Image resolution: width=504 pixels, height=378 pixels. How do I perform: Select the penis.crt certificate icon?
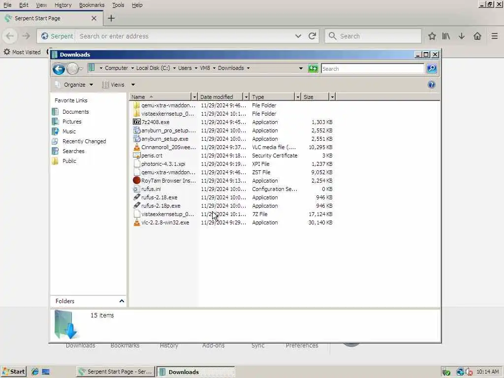(137, 155)
